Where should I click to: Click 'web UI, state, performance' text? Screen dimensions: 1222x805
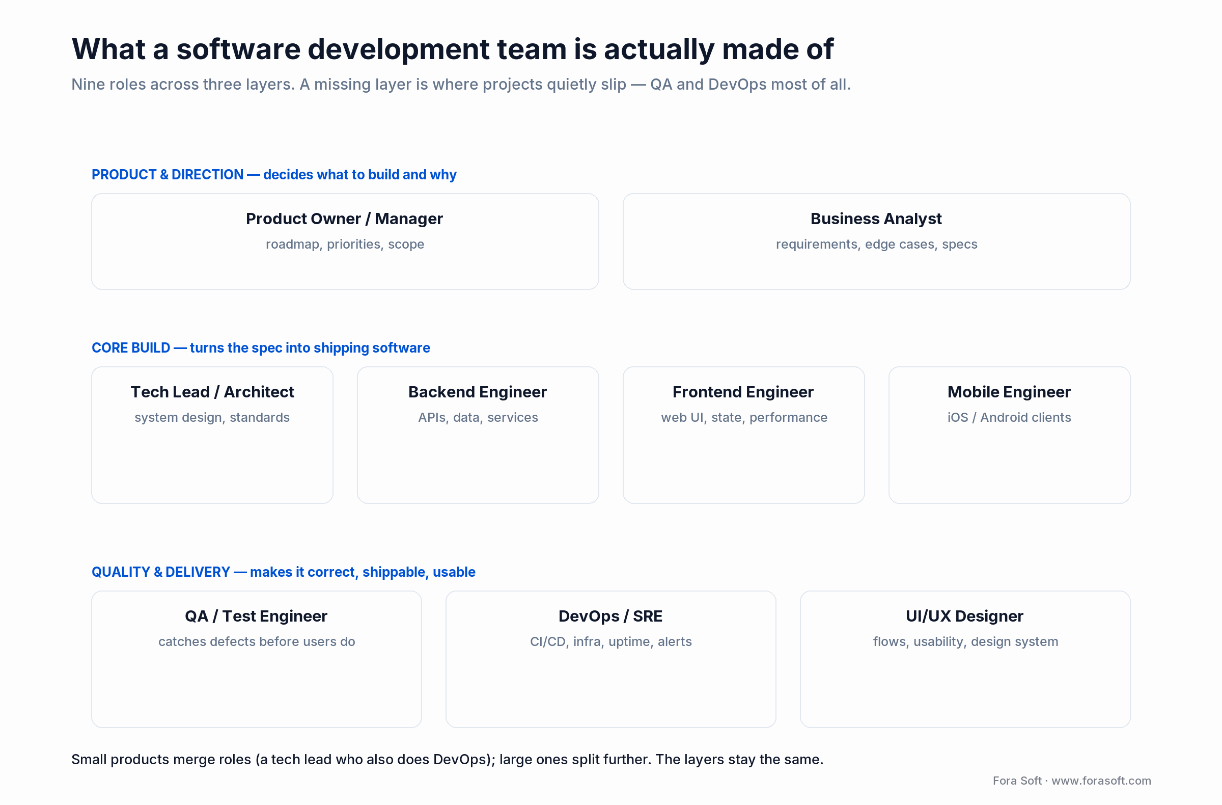point(744,417)
